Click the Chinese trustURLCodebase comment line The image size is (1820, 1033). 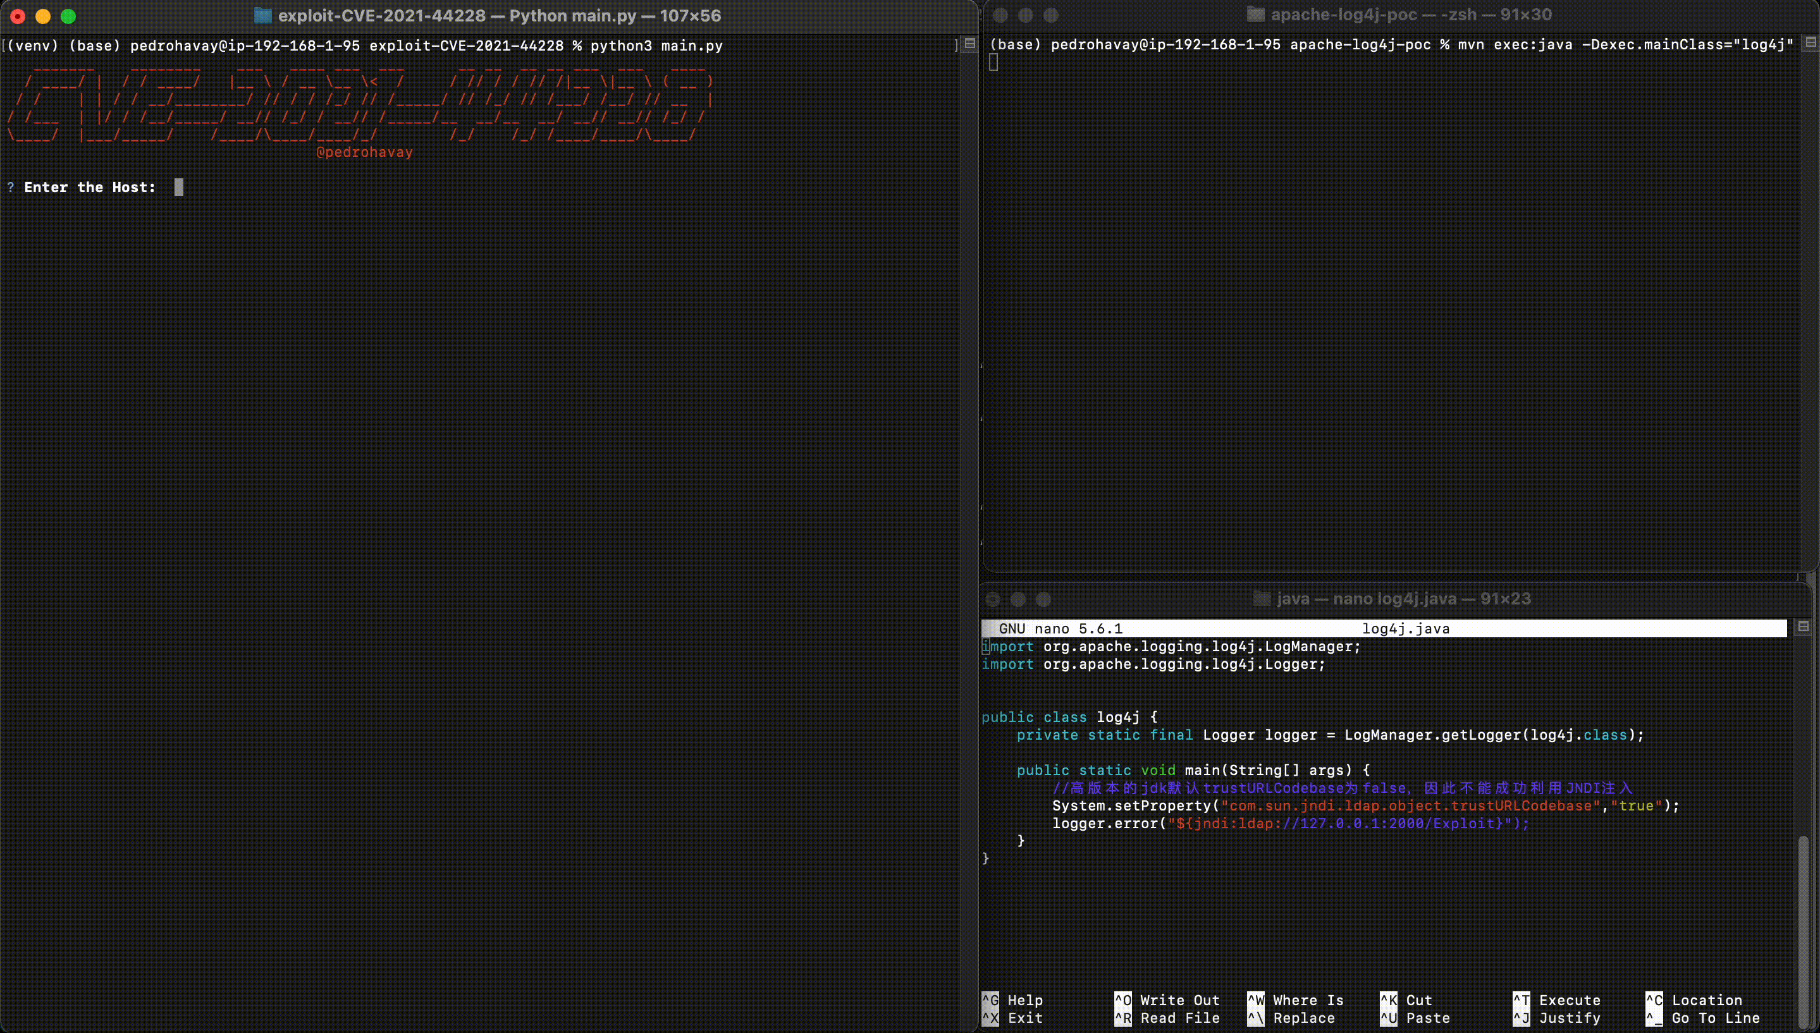click(x=1343, y=788)
